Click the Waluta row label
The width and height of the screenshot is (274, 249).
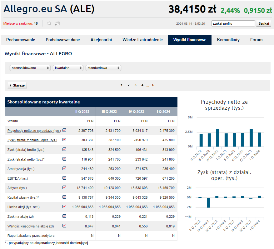12,121
